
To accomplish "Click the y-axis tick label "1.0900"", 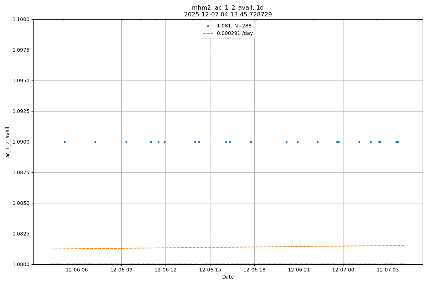I will pos(22,142).
